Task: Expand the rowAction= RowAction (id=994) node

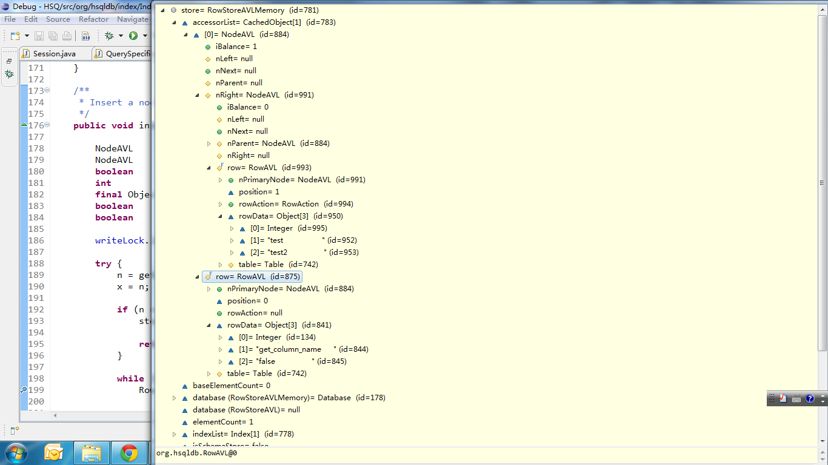Action: [221, 204]
